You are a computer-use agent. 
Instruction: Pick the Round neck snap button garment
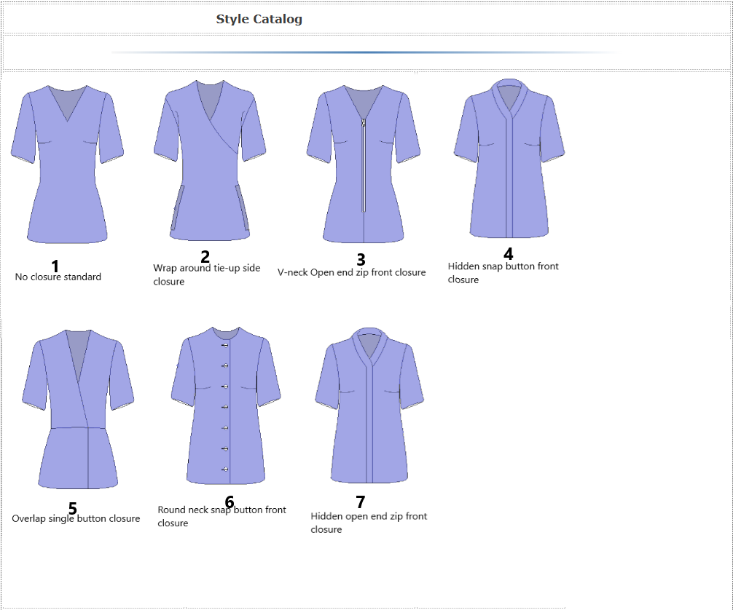click(x=226, y=405)
